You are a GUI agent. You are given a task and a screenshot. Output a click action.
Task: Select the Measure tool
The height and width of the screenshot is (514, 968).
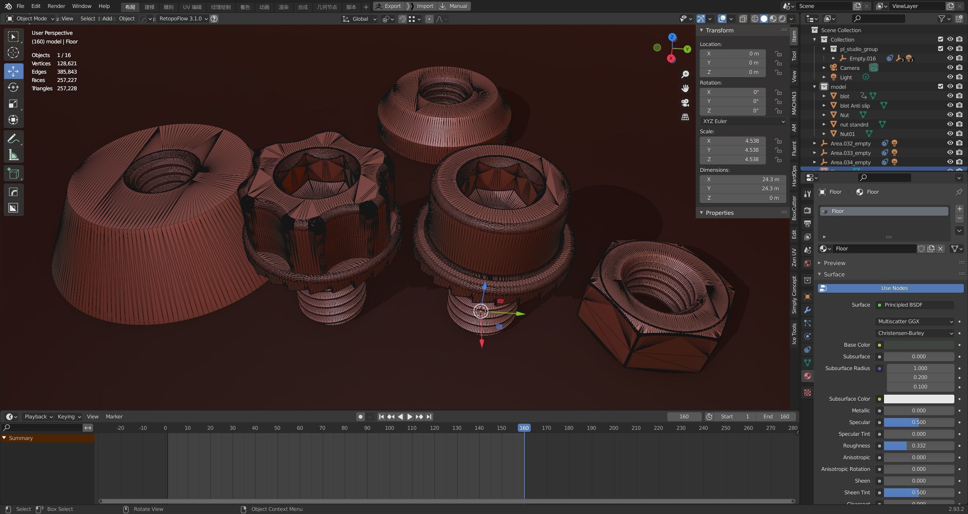13,155
